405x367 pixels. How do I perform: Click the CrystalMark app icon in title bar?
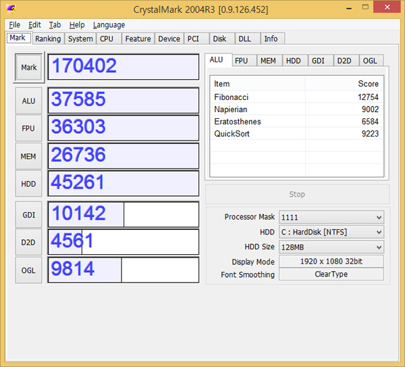coord(11,9)
